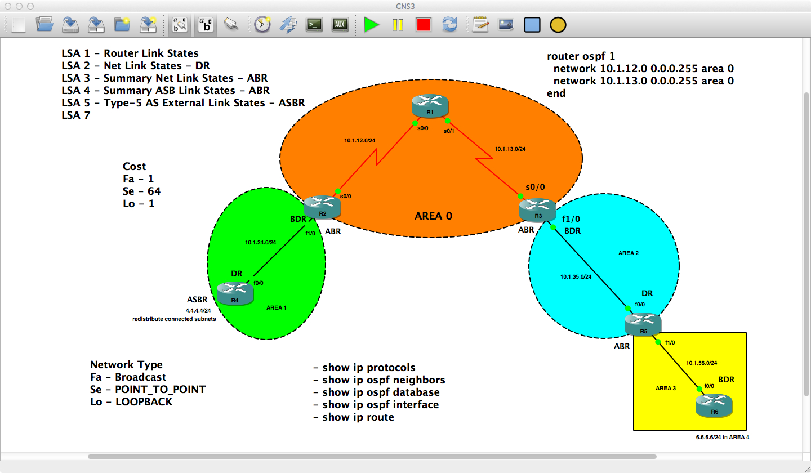
Task: Select router R6 in the yellow Area 3
Action: click(x=714, y=405)
